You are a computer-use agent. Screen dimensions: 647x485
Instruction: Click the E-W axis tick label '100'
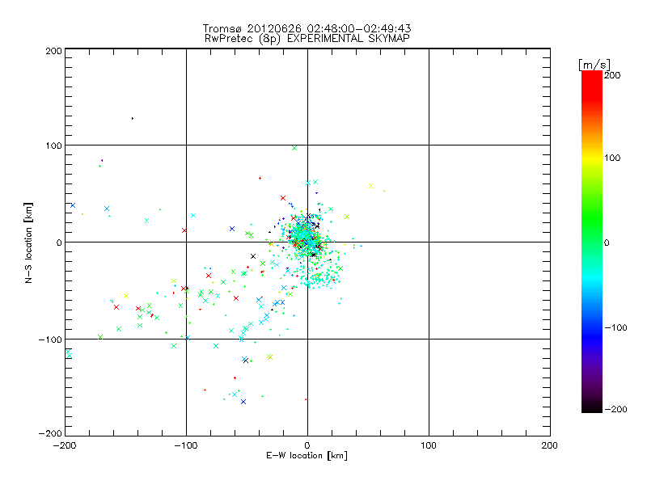pyautogui.click(x=429, y=445)
